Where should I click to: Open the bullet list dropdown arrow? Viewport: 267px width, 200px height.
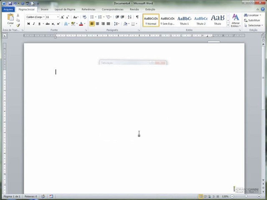coord(95,17)
